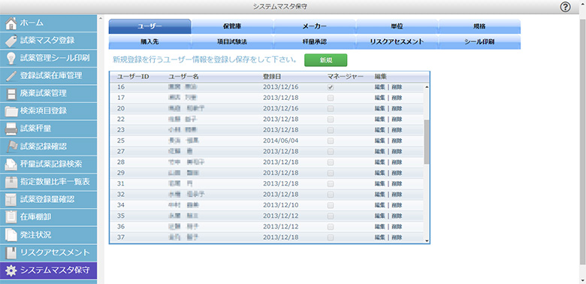Click the 指定数量比率一覧表 box icon
Image resolution: width=586 pixels, height=284 pixels.
(x=11, y=182)
